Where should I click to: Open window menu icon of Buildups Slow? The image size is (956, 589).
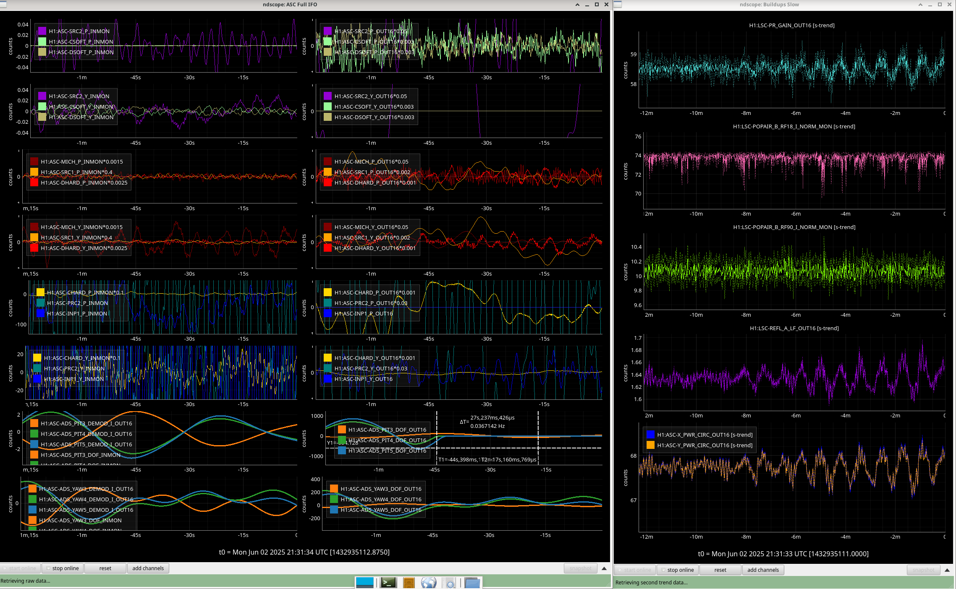pyautogui.click(x=618, y=5)
